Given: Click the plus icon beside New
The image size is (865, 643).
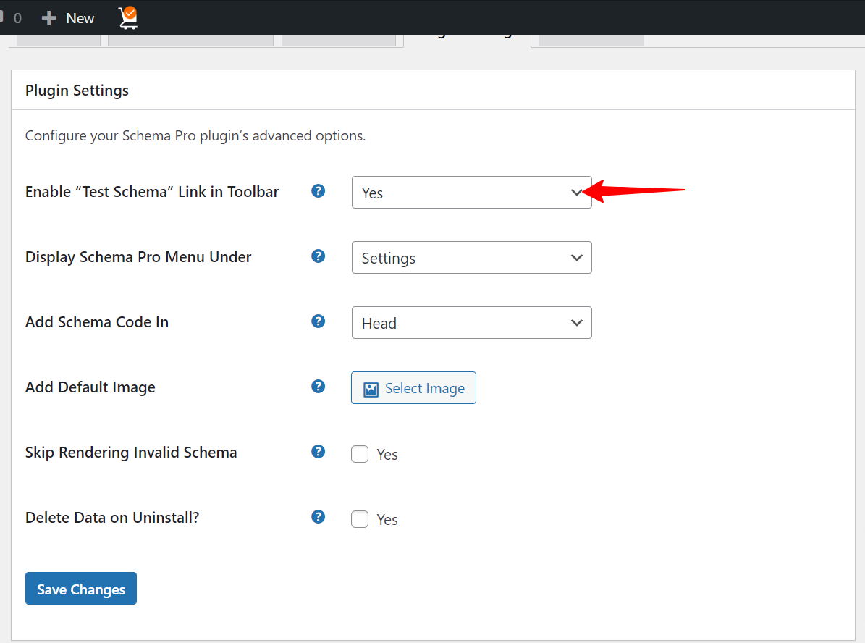Looking at the screenshot, I should pyautogui.click(x=49, y=18).
